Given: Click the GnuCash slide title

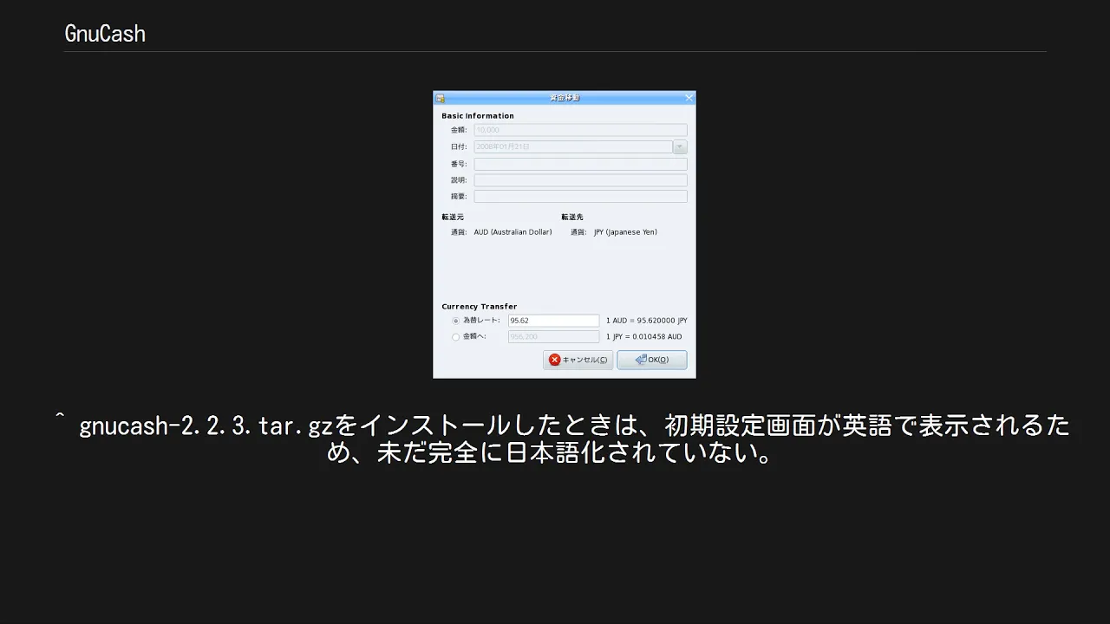Looking at the screenshot, I should pos(105,34).
